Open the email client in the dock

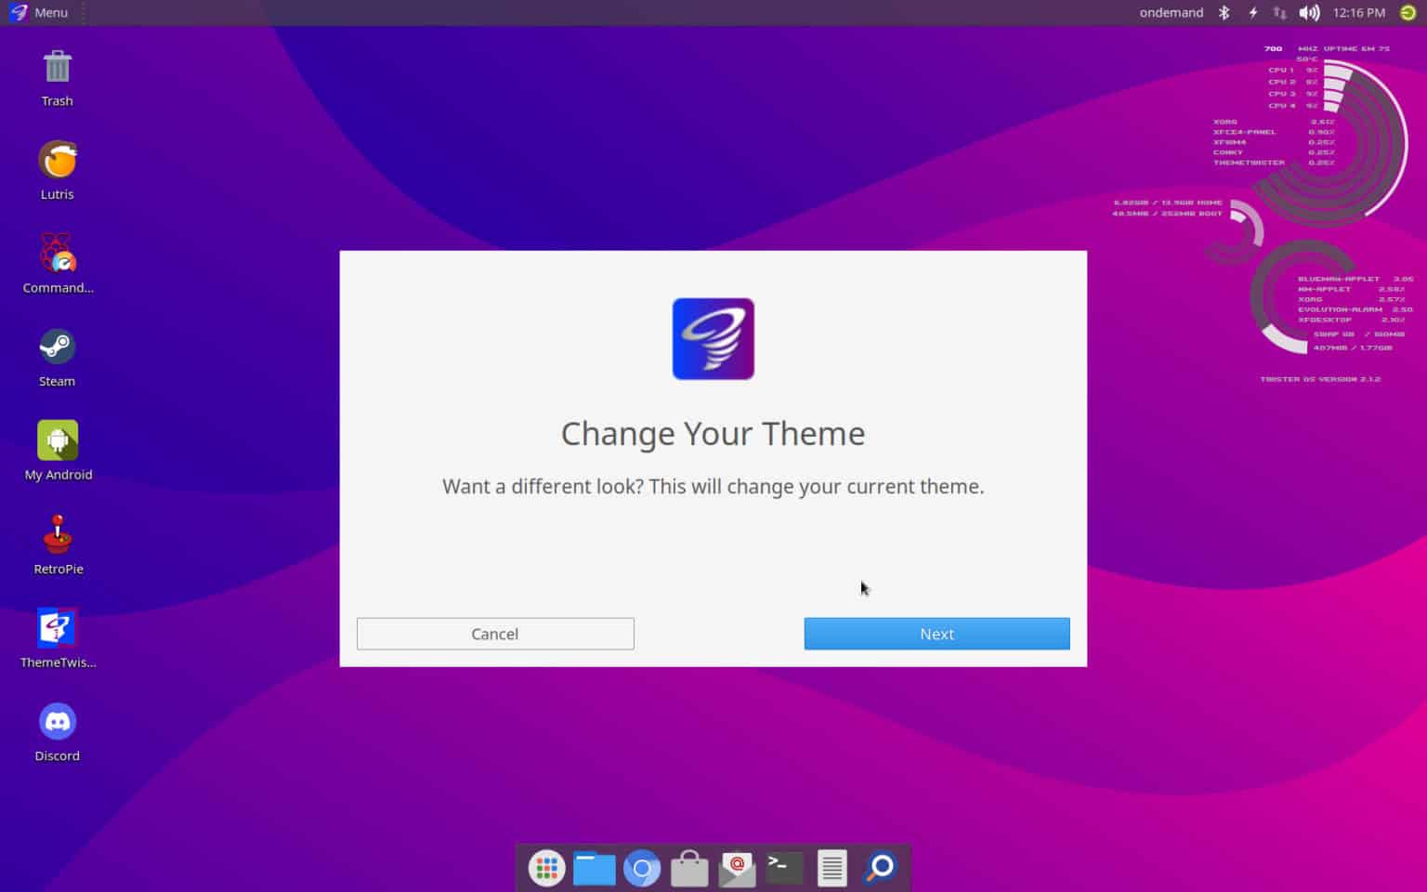tap(736, 868)
